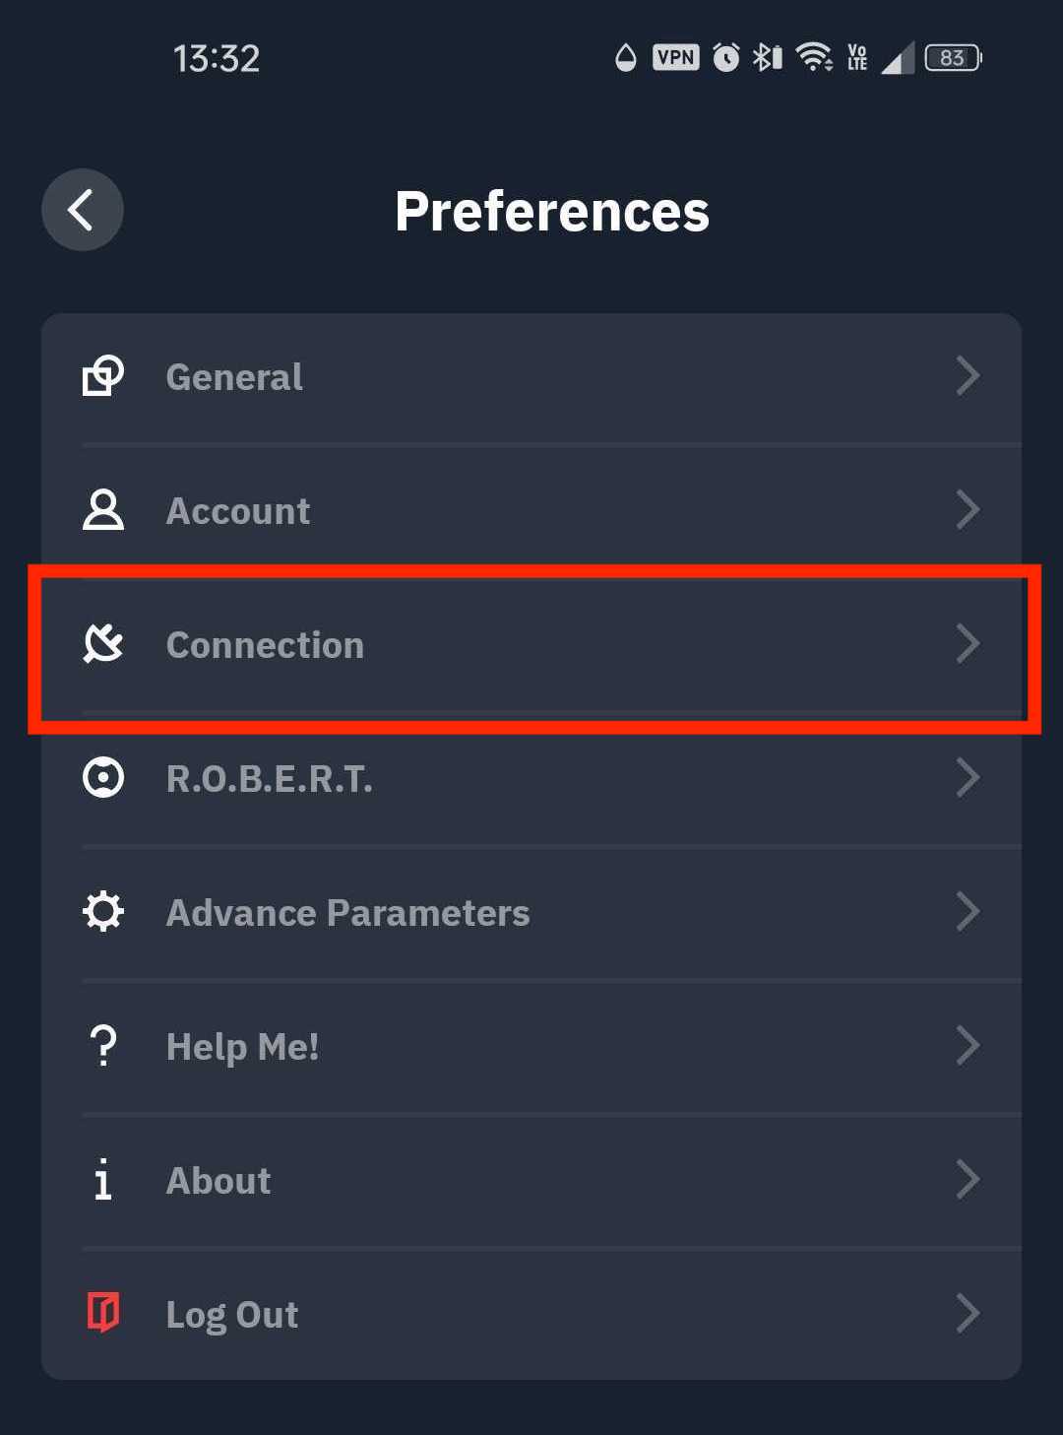Tap the Help Me question mark icon
This screenshot has height=1435, width=1063.
pos(102,1046)
